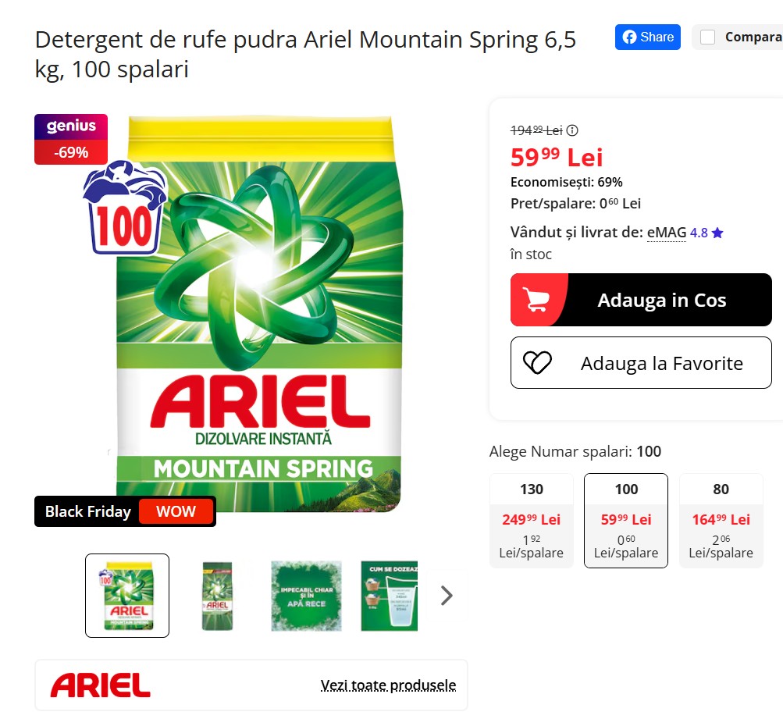Select the 80 washes variant
This screenshot has height=719, width=783.
pos(721,520)
